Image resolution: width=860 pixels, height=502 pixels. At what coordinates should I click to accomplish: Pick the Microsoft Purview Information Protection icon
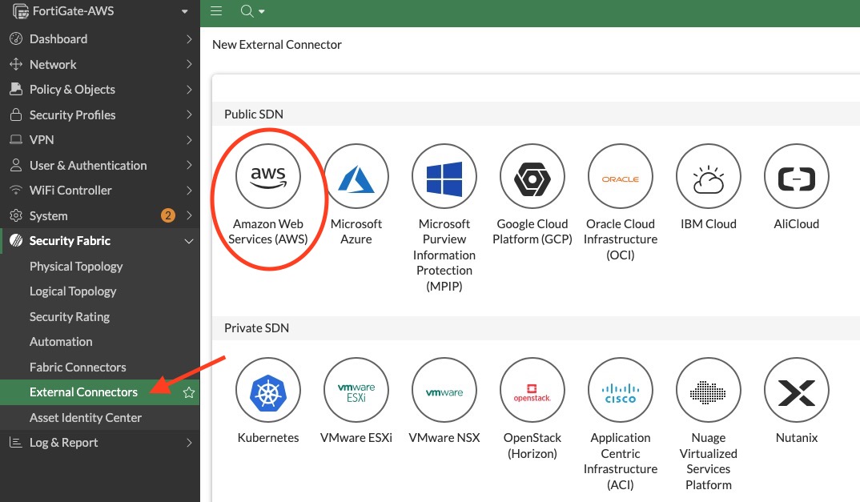point(444,176)
